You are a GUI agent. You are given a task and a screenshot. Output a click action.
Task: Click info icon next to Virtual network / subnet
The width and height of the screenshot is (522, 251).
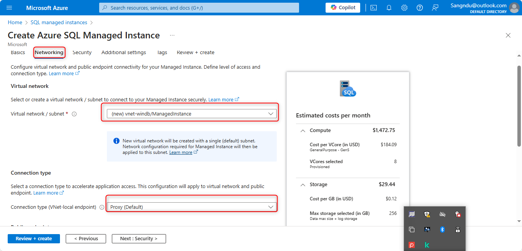click(x=74, y=114)
